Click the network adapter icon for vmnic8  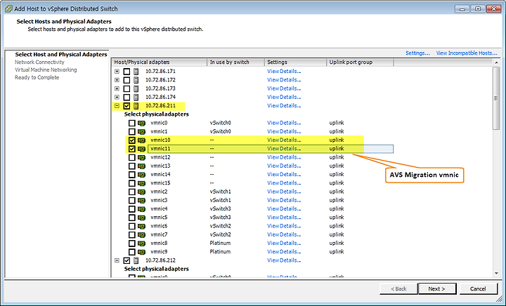[x=141, y=244]
